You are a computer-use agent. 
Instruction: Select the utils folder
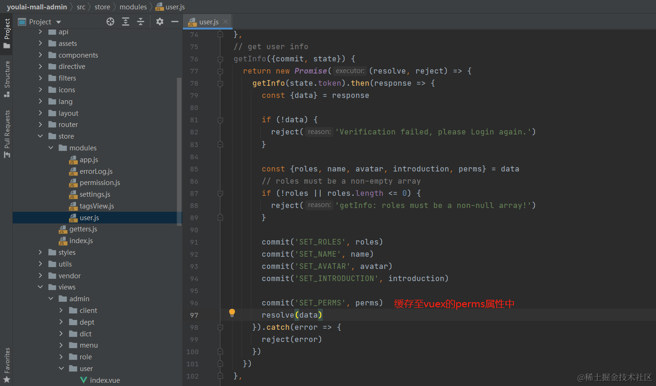65,264
